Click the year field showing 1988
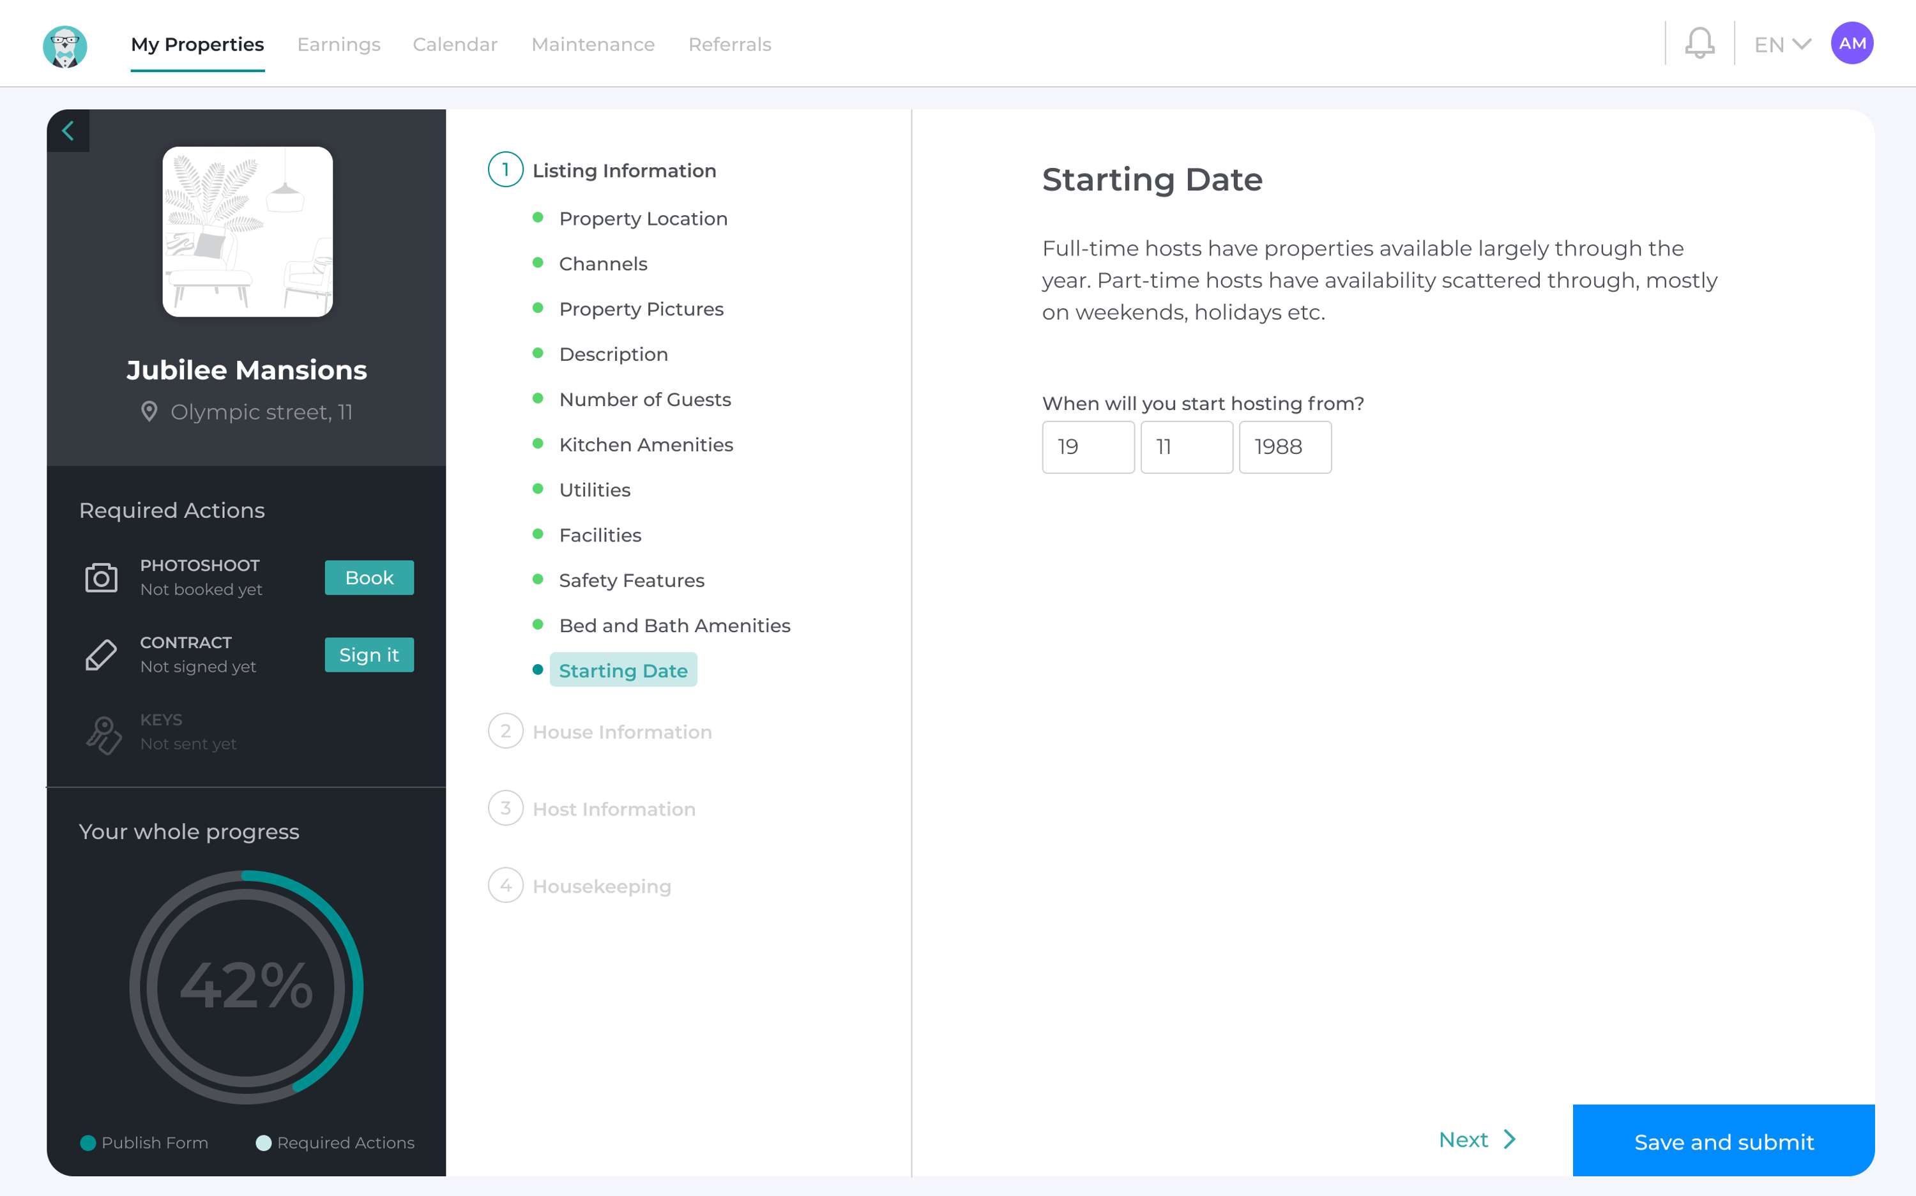Image resolution: width=1916 pixels, height=1196 pixels. pos(1285,447)
